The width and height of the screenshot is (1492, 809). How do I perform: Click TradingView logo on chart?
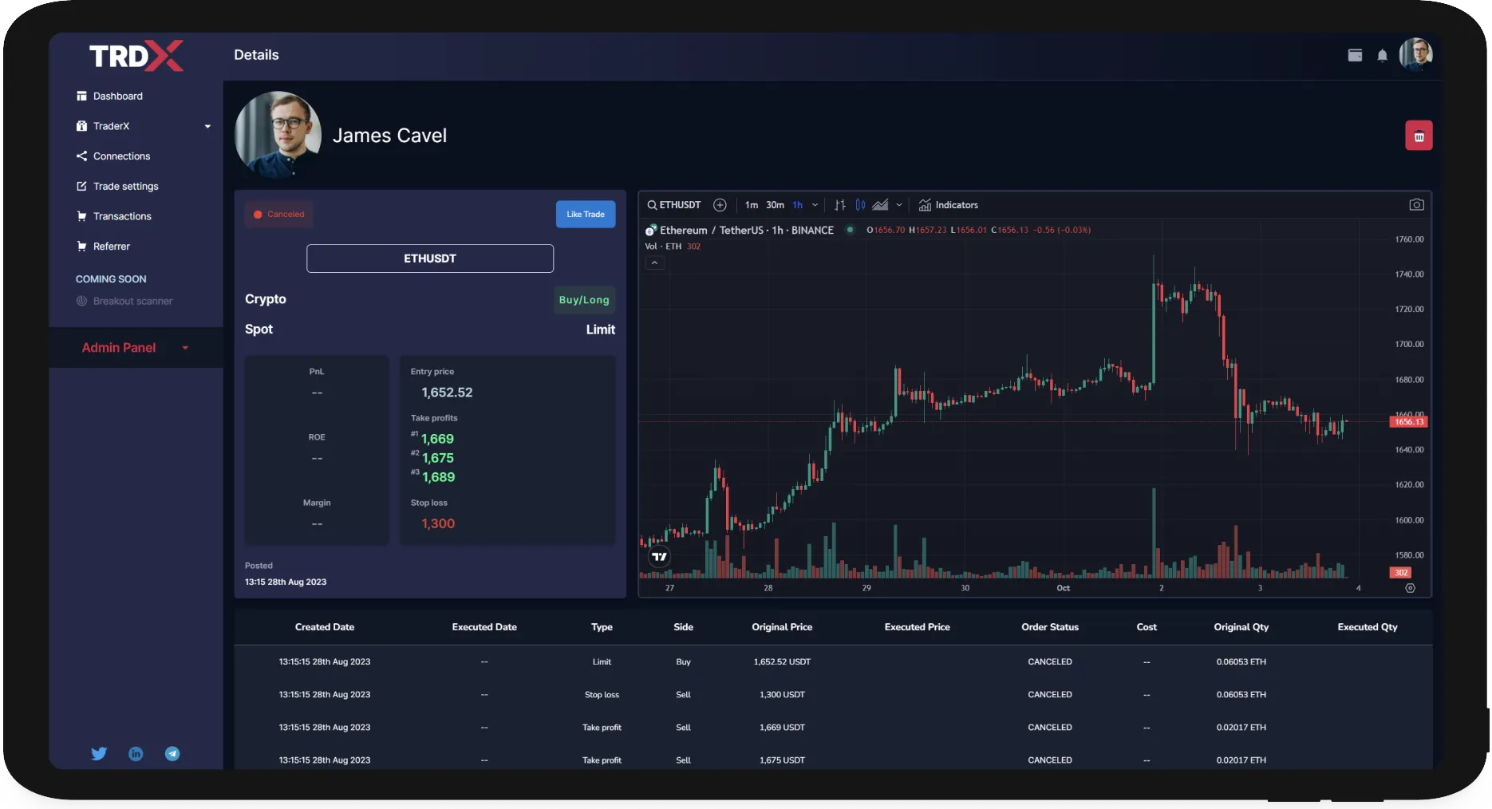coord(659,557)
